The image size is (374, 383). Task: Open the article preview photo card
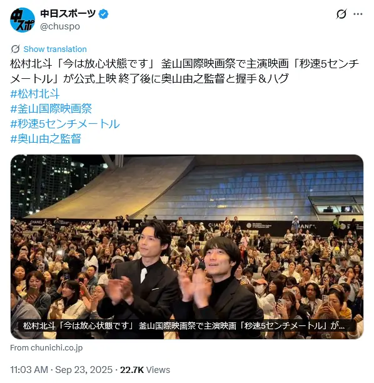[187, 247]
